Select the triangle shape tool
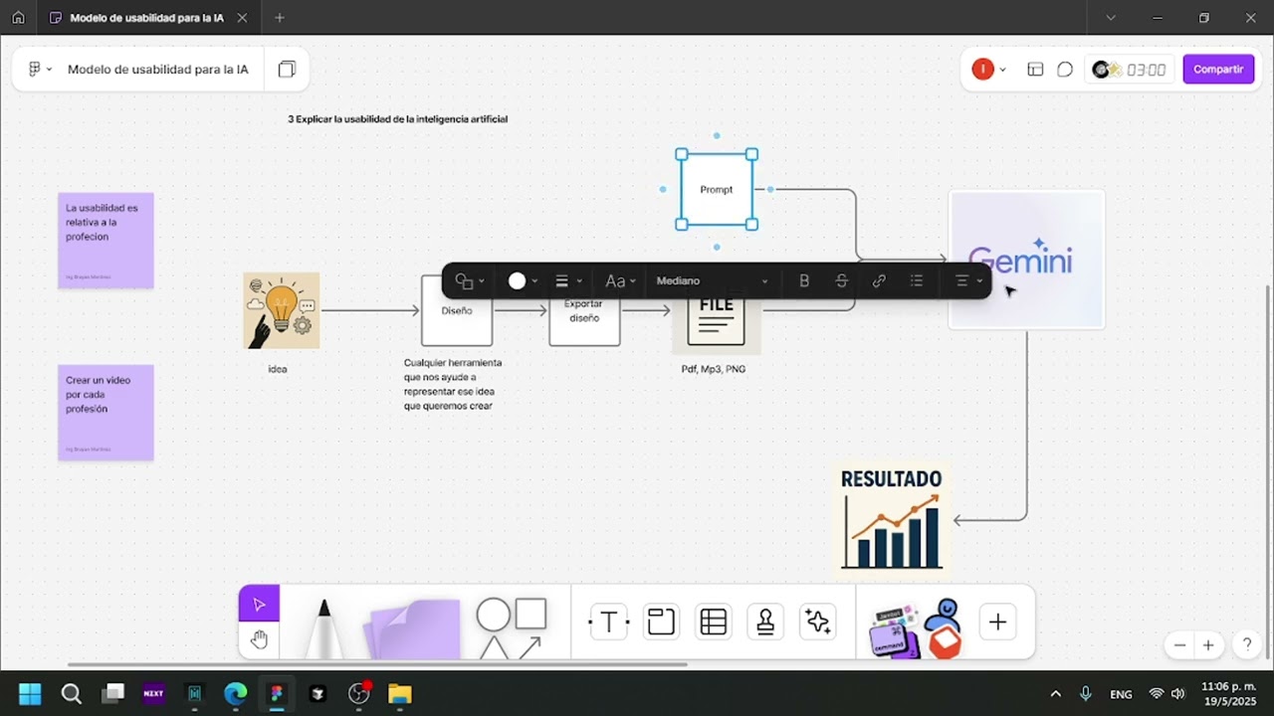 [x=494, y=648]
